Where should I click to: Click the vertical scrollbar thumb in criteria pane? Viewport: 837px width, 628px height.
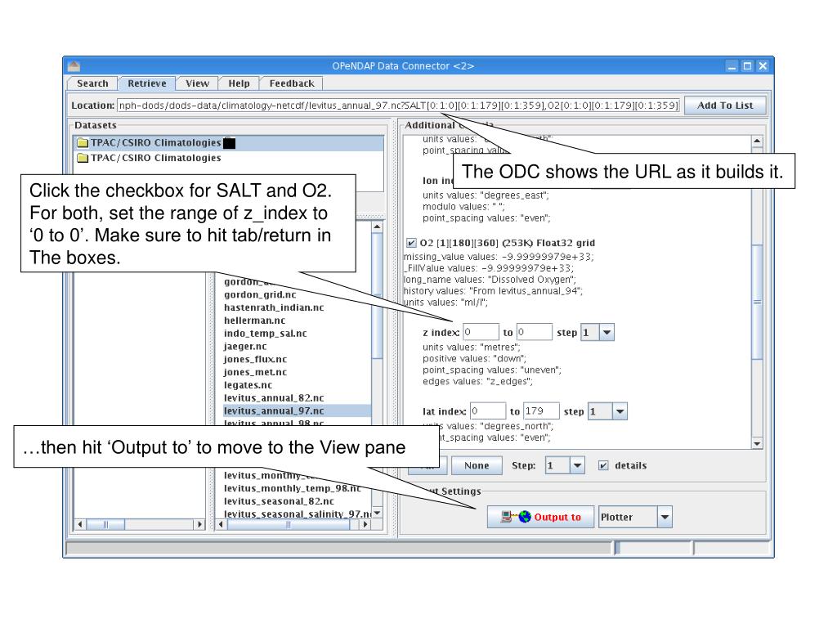[757, 302]
